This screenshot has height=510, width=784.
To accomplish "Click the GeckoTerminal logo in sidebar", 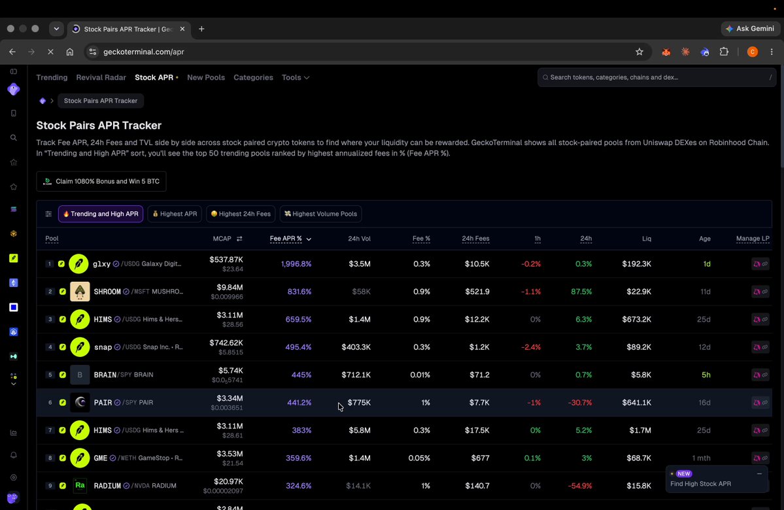I will click(x=14, y=90).
